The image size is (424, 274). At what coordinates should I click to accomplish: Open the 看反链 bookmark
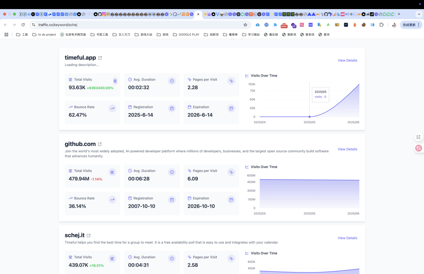271,35
